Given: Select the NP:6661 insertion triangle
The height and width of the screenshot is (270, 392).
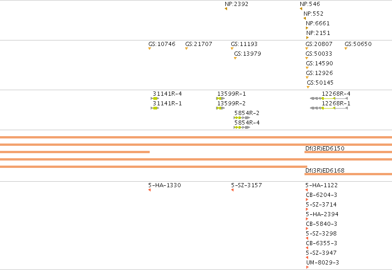Looking at the screenshot, I should point(307,28).
